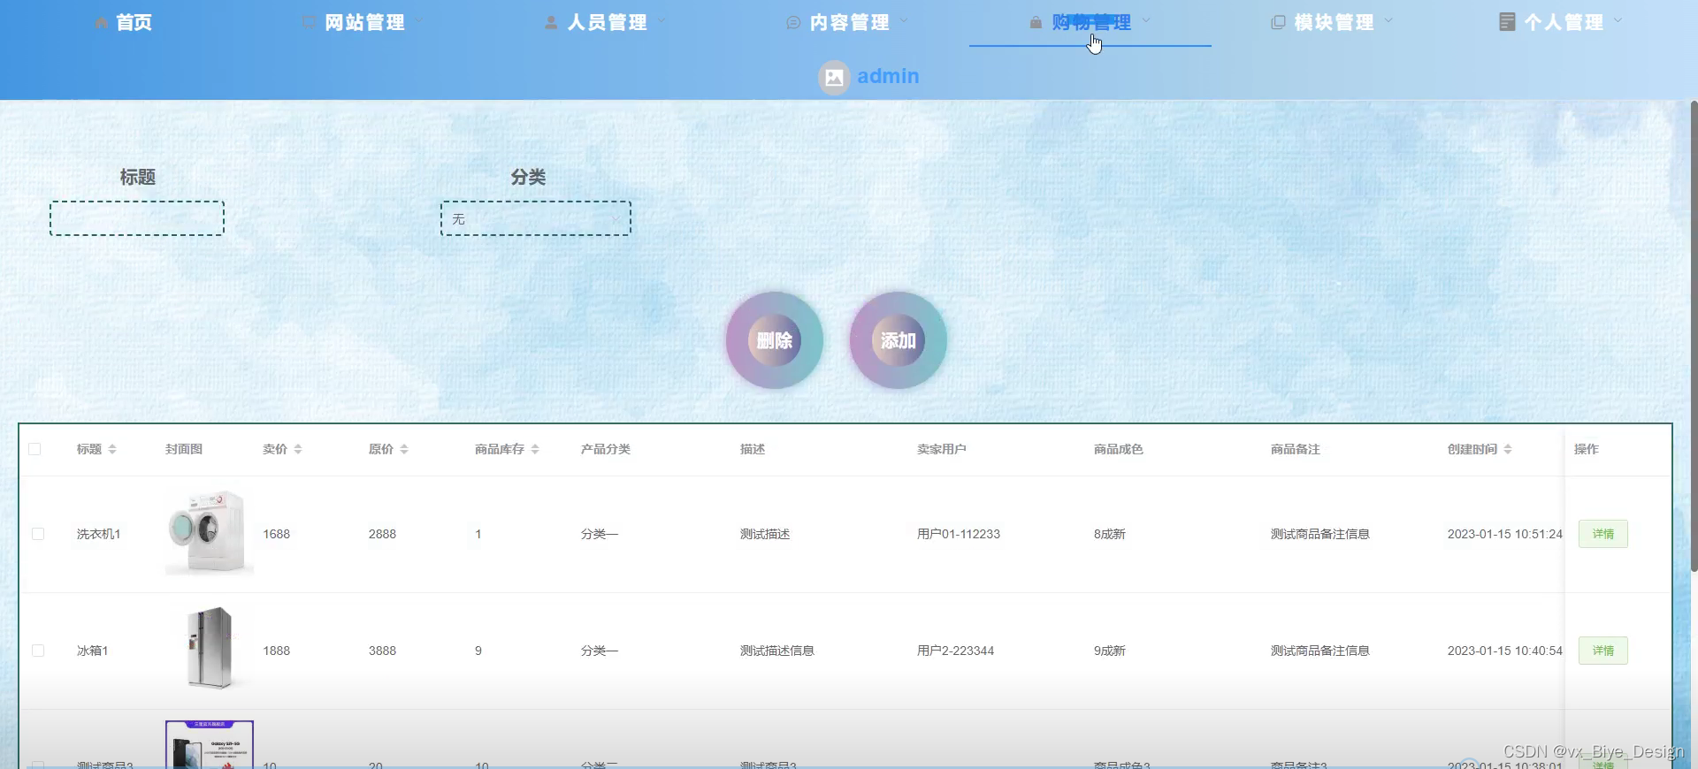Sort the table by 卖价 column

298,449
